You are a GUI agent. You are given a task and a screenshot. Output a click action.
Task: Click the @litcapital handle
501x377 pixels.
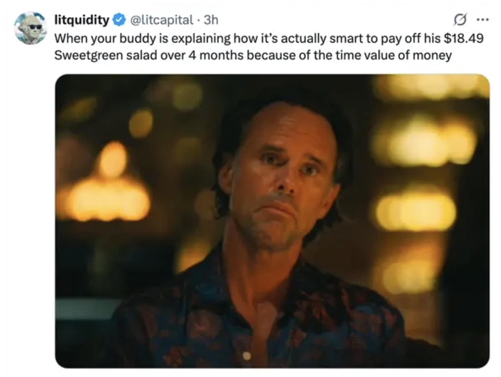162,20
